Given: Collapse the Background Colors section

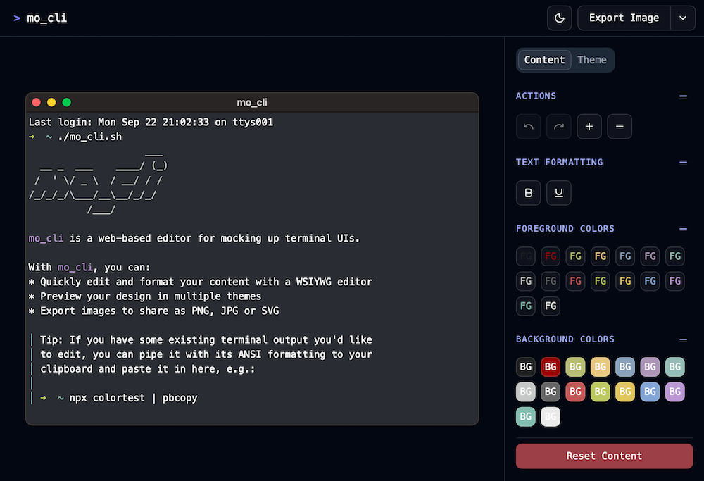Looking at the screenshot, I should tap(682, 339).
